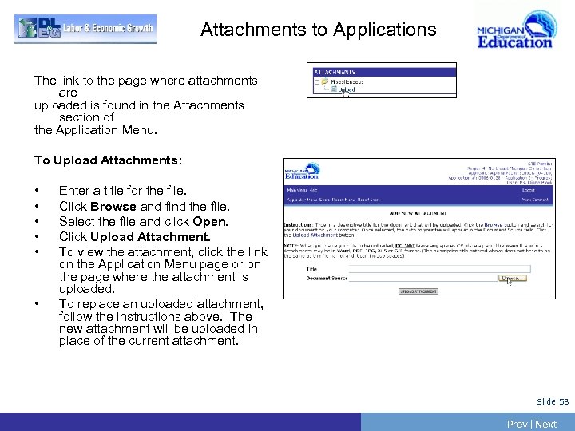Image resolution: width=575 pixels, height=431 pixels.
Task: Click the "Attachments to Applications" slide title
Action: tap(319, 30)
